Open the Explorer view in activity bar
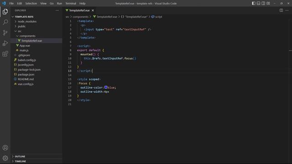This screenshot has height=164, width=292. (5, 11)
